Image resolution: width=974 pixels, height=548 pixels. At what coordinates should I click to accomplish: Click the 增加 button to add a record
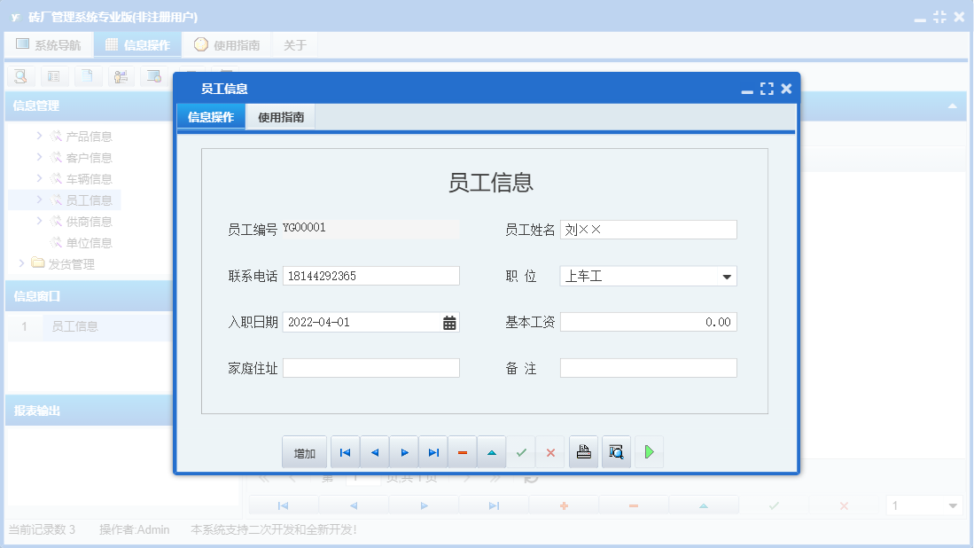pos(304,452)
